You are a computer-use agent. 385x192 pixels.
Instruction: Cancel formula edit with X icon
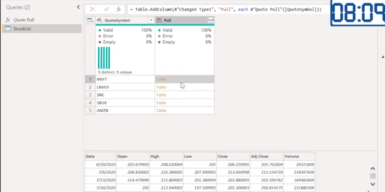click(92, 9)
